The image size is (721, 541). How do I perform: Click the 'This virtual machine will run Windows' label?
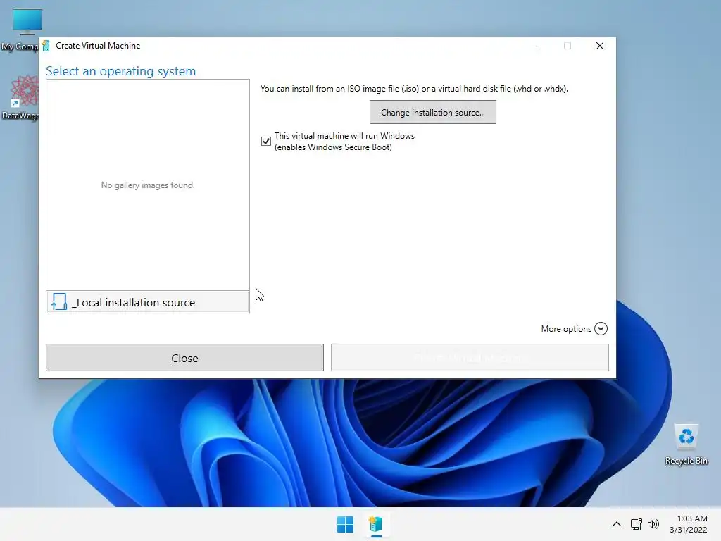[344, 141]
